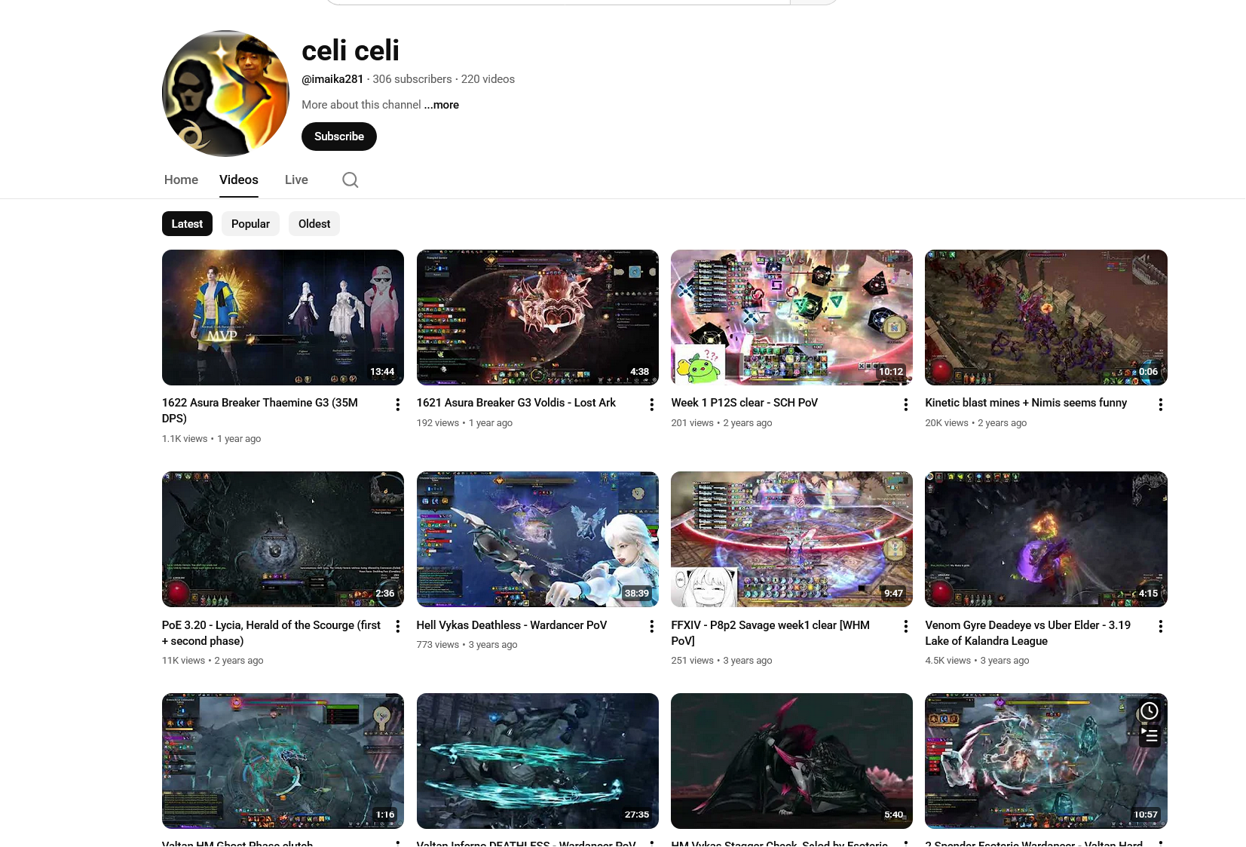
Task: Open options menu for FFXIV P8p2 Savage video
Action: point(906,626)
